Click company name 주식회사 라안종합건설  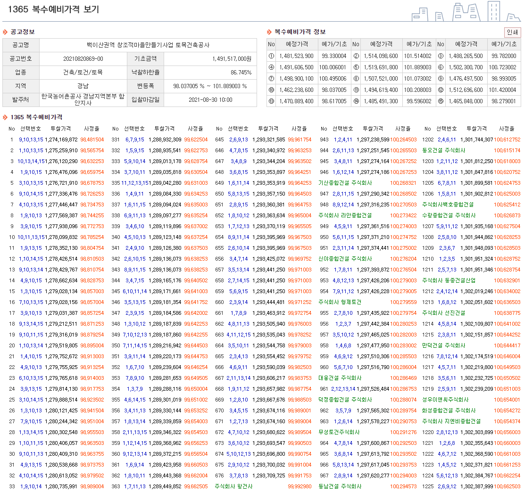tap(345, 215)
